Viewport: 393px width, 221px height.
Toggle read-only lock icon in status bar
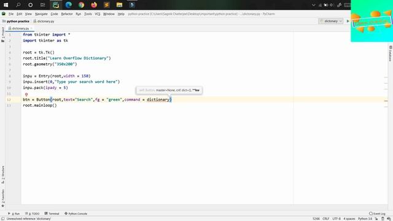pos(376,219)
